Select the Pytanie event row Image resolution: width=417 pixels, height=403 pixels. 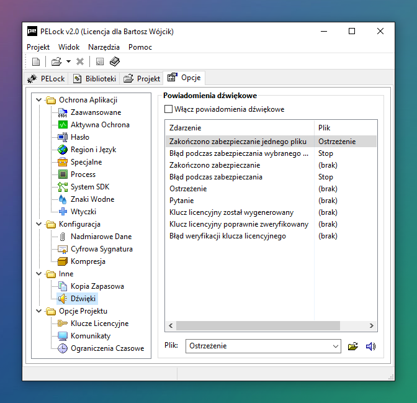tap(181, 201)
